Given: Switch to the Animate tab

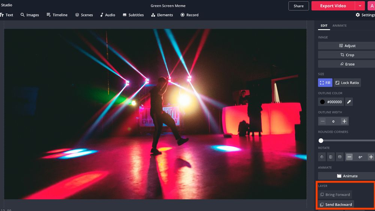Looking at the screenshot, I should [339, 25].
